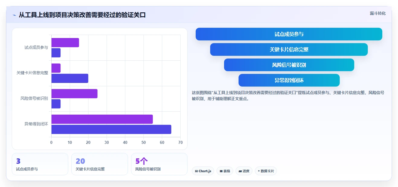The height and width of the screenshot is (187, 398).
Task: Click the x-axis tick label 10
Action: tap(70, 142)
